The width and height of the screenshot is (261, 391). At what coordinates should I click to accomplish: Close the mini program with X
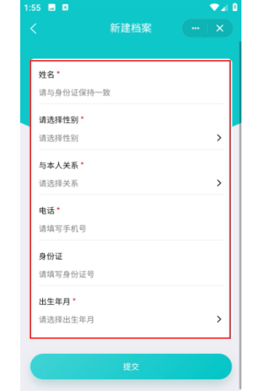coord(220,28)
